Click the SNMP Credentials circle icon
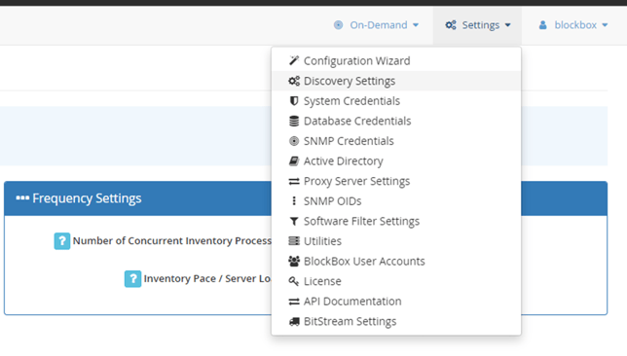 294,141
